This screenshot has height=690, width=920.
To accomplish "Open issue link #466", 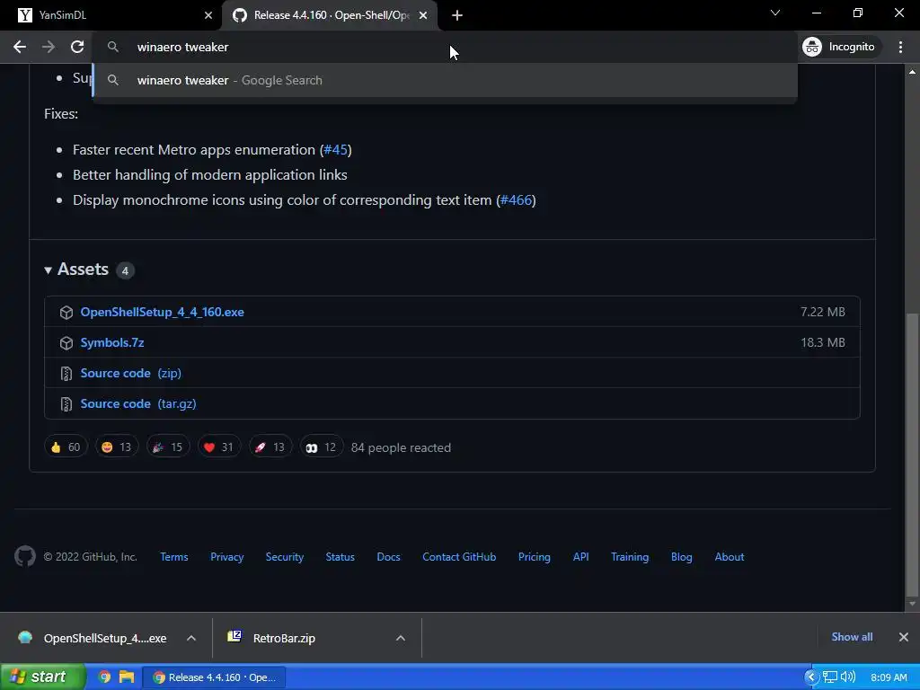I will [516, 200].
